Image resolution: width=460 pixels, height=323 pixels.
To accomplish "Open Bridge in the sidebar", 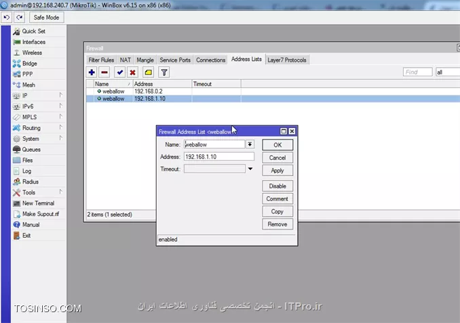I will click(x=39, y=64).
